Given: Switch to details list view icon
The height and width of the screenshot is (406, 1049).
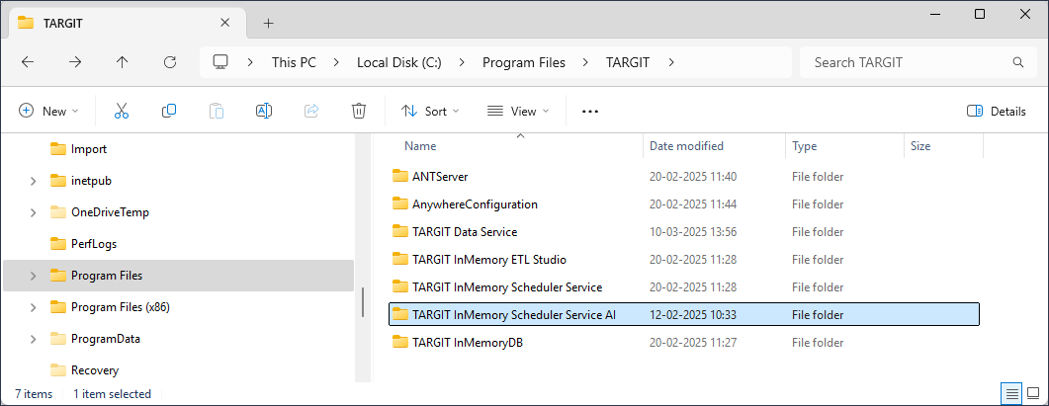Looking at the screenshot, I should click(x=1012, y=393).
